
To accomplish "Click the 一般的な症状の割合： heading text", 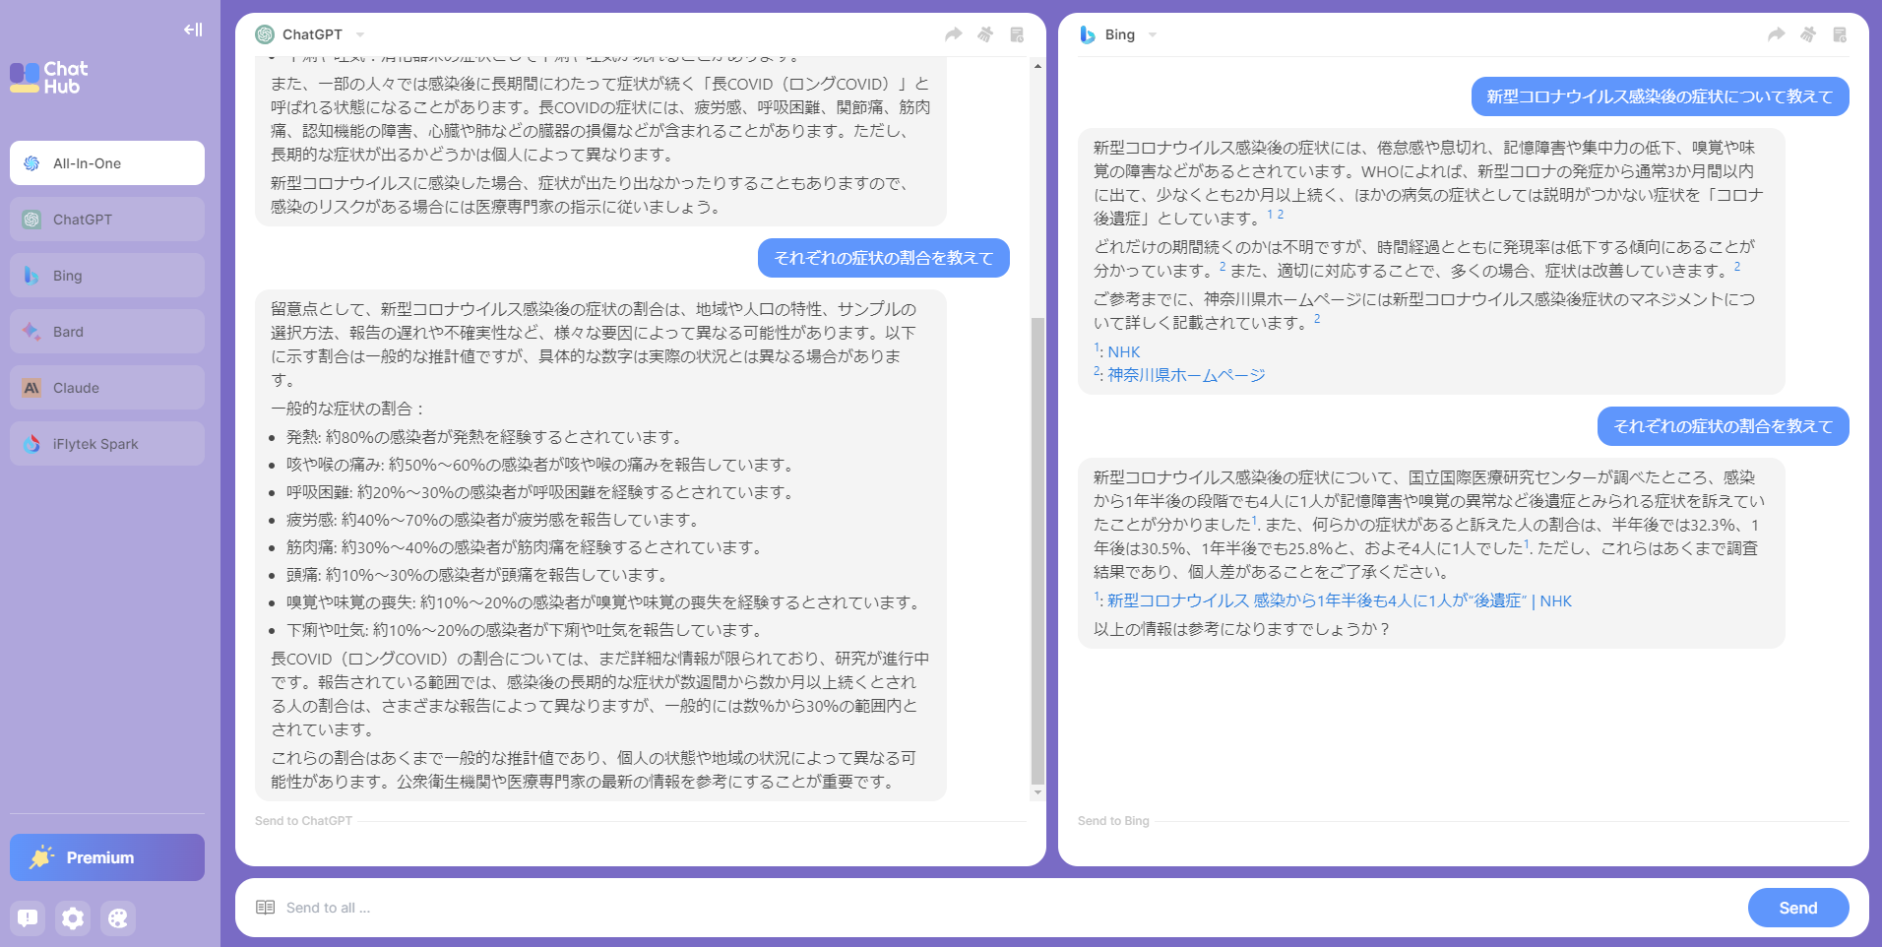I will pyautogui.click(x=348, y=409).
